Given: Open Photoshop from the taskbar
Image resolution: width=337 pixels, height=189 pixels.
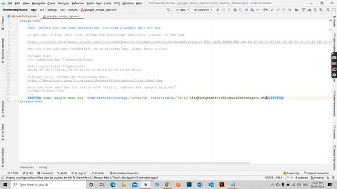Looking at the screenshot, I should click(x=189, y=184).
